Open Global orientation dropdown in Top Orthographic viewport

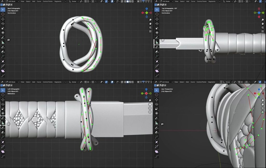coord(228,1)
